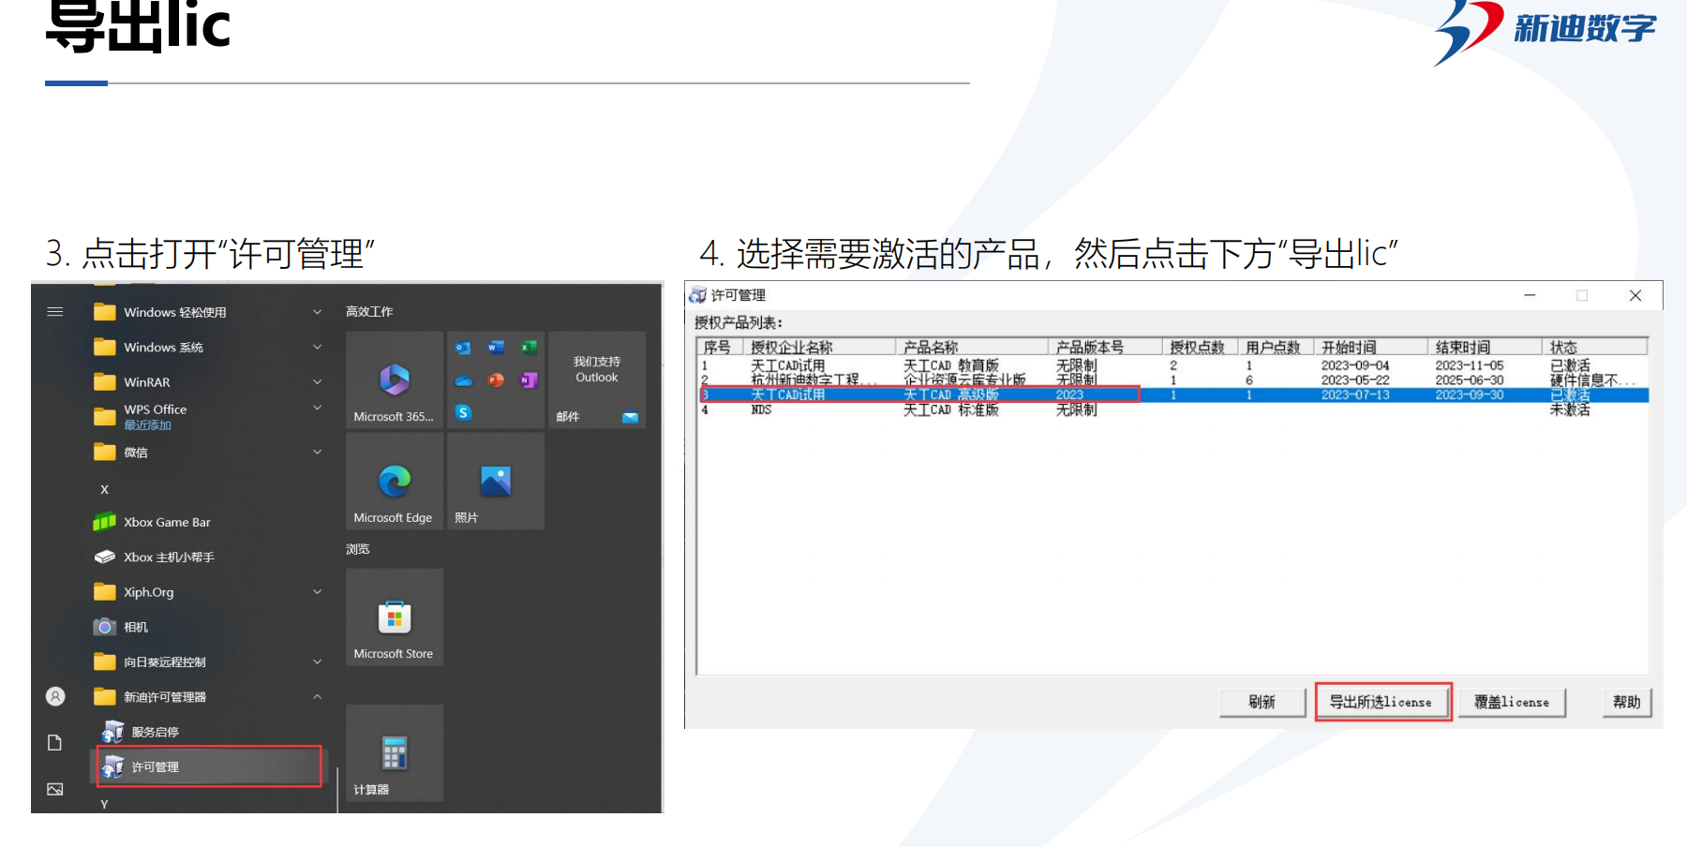Image resolution: width=1687 pixels, height=847 pixels.
Task: Select row with 天工CAD 标准版
Action: pyautogui.click(x=1172, y=409)
